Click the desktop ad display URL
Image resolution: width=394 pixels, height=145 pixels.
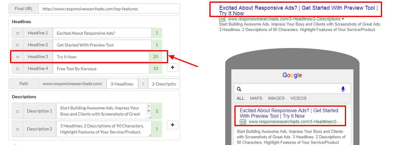coord(284,19)
